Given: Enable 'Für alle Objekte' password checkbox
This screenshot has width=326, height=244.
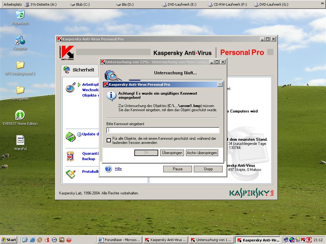Looking at the screenshot, I should (109, 140).
